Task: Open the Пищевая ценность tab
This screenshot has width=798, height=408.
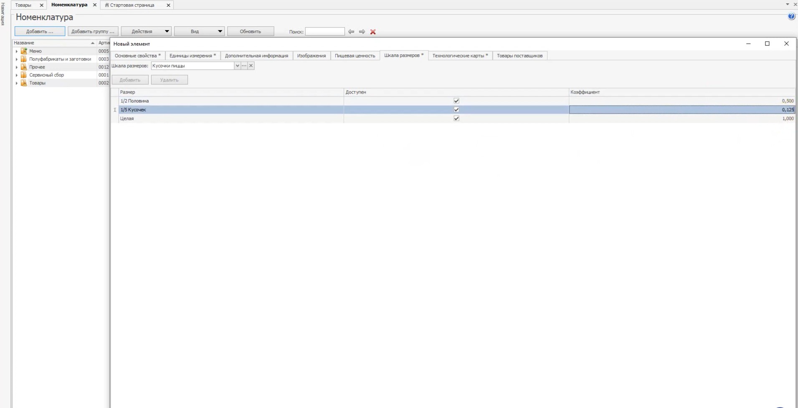Action: pyautogui.click(x=355, y=56)
